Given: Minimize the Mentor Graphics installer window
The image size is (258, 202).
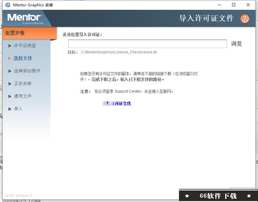Looking at the screenshot, I should (219, 5).
